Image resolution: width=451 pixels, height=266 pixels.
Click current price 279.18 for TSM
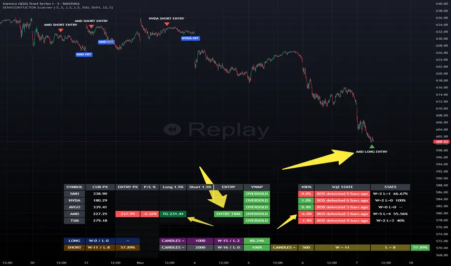click(100, 221)
